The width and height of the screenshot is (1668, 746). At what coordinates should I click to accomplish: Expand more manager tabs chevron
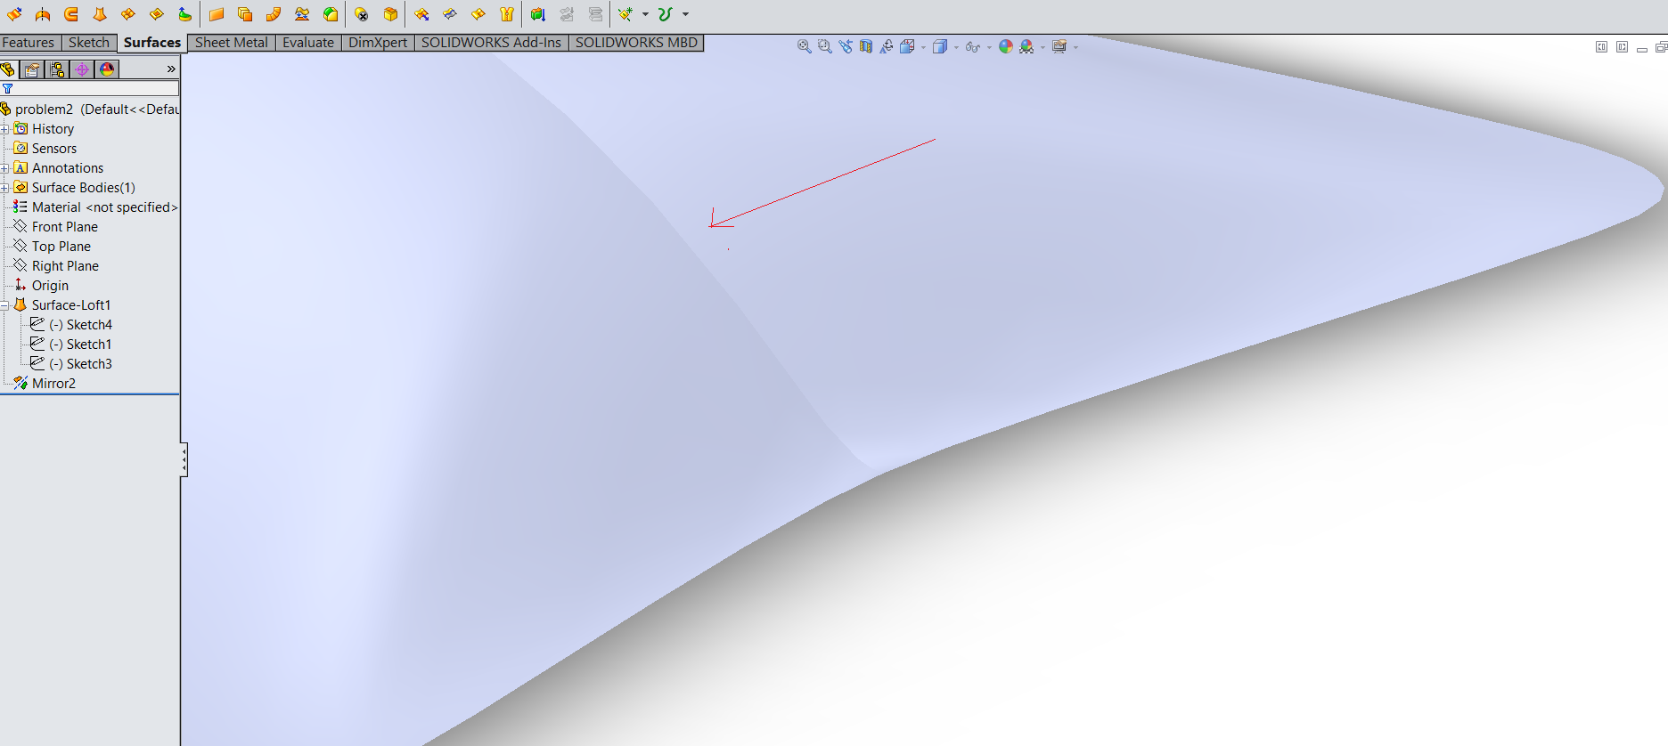(x=171, y=69)
